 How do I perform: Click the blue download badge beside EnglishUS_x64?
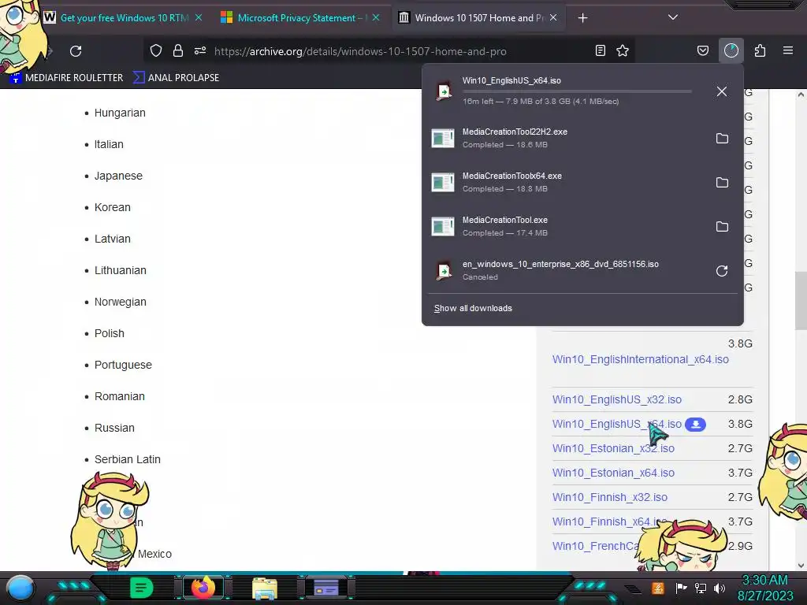point(695,425)
